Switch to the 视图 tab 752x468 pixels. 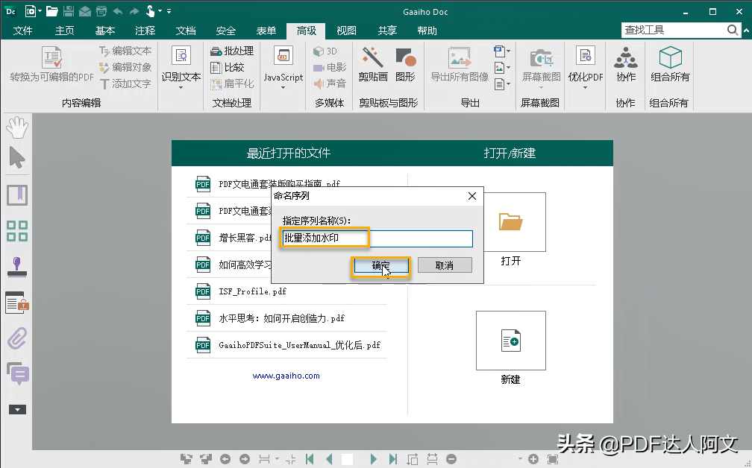click(346, 31)
